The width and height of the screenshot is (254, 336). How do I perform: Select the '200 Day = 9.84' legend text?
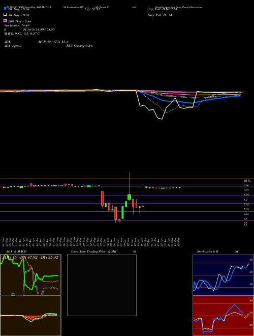click(x=19, y=21)
